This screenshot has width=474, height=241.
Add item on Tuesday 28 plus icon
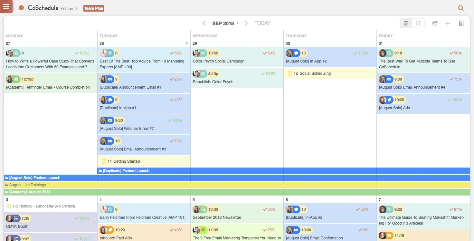pos(186,43)
